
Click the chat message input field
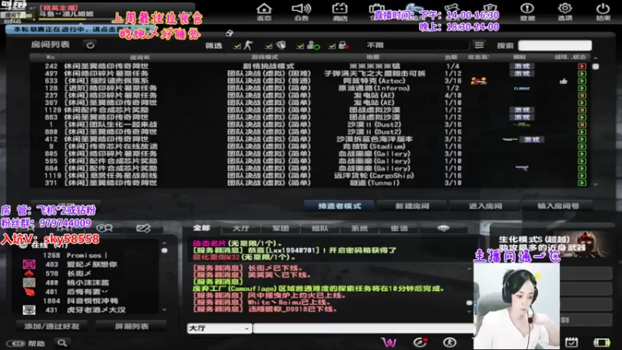pyautogui.click(x=364, y=328)
